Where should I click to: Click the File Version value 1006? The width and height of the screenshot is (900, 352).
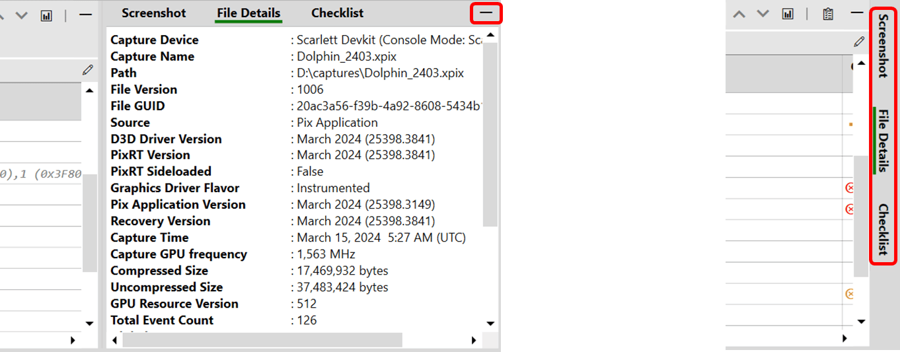(311, 90)
